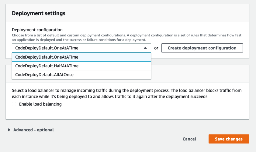Viewport: 256px width, 152px height.
Task: Select CodeDeployDefault.OneAtATime from the list
Action: 81,57
